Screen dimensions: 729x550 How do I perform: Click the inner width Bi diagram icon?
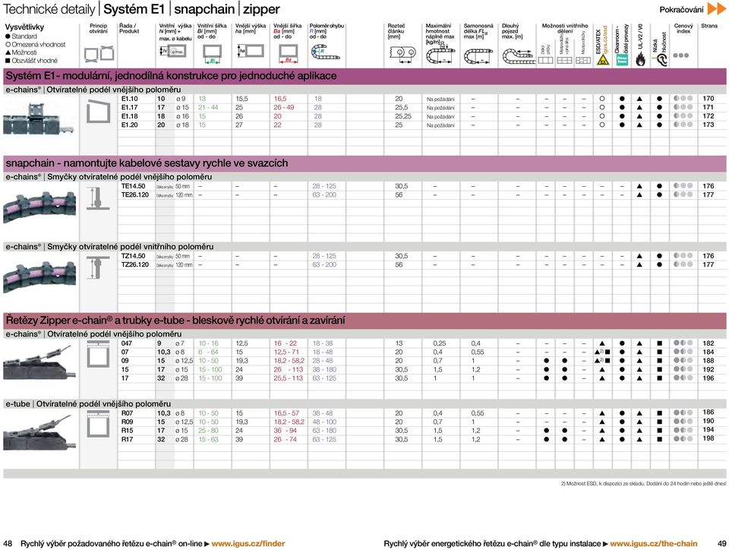coord(212,53)
